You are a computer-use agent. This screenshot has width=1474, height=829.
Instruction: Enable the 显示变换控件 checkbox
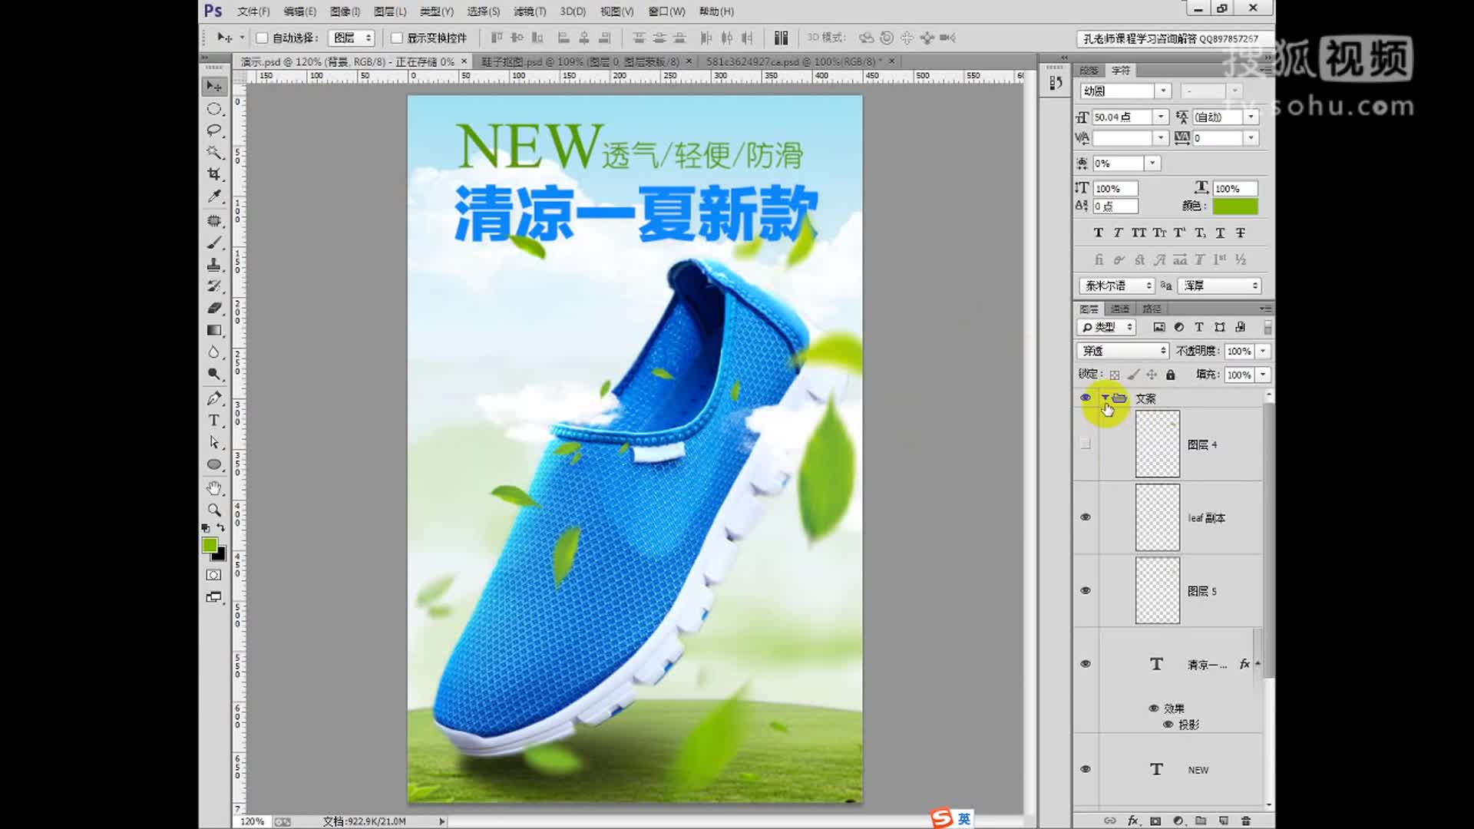click(397, 38)
